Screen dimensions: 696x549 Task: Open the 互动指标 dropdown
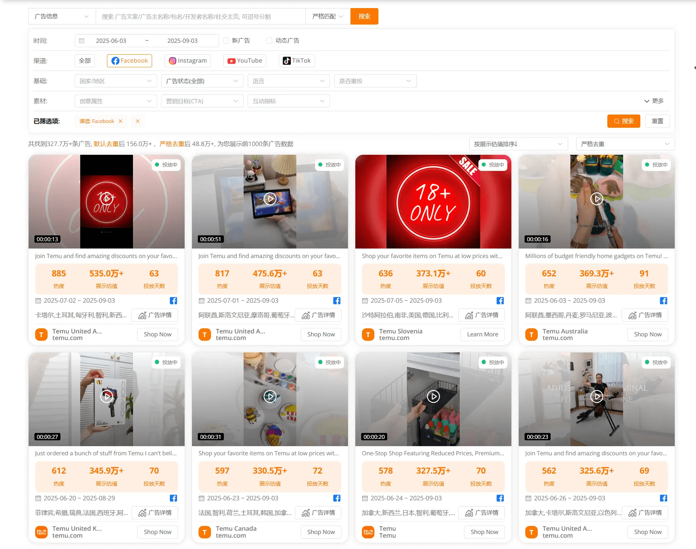(x=289, y=101)
